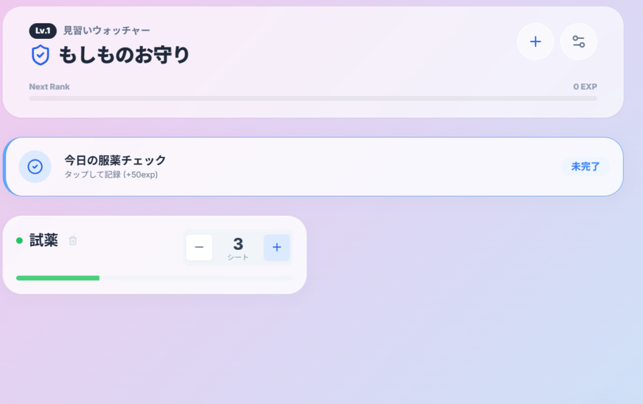Click the Next Rank label
The image size is (643, 404).
[x=50, y=87]
